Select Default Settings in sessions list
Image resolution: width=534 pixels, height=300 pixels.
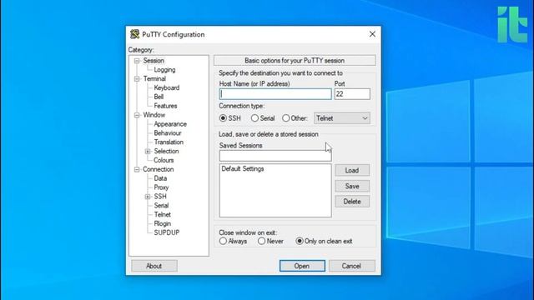click(x=243, y=168)
